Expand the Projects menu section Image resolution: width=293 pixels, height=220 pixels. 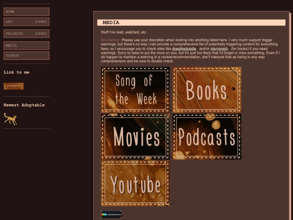27,34
